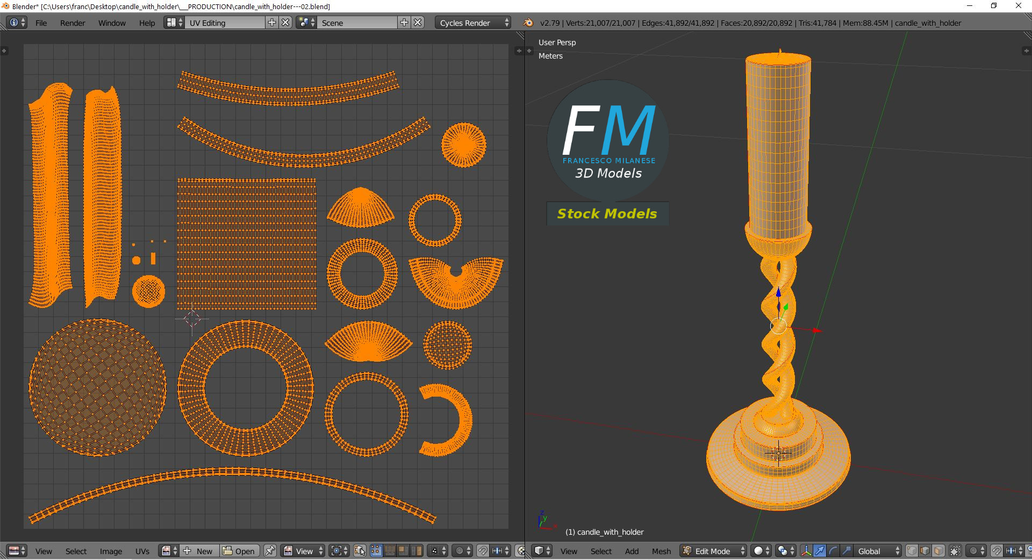
Task: Open the UV editor's editor type selector
Action: [17, 551]
